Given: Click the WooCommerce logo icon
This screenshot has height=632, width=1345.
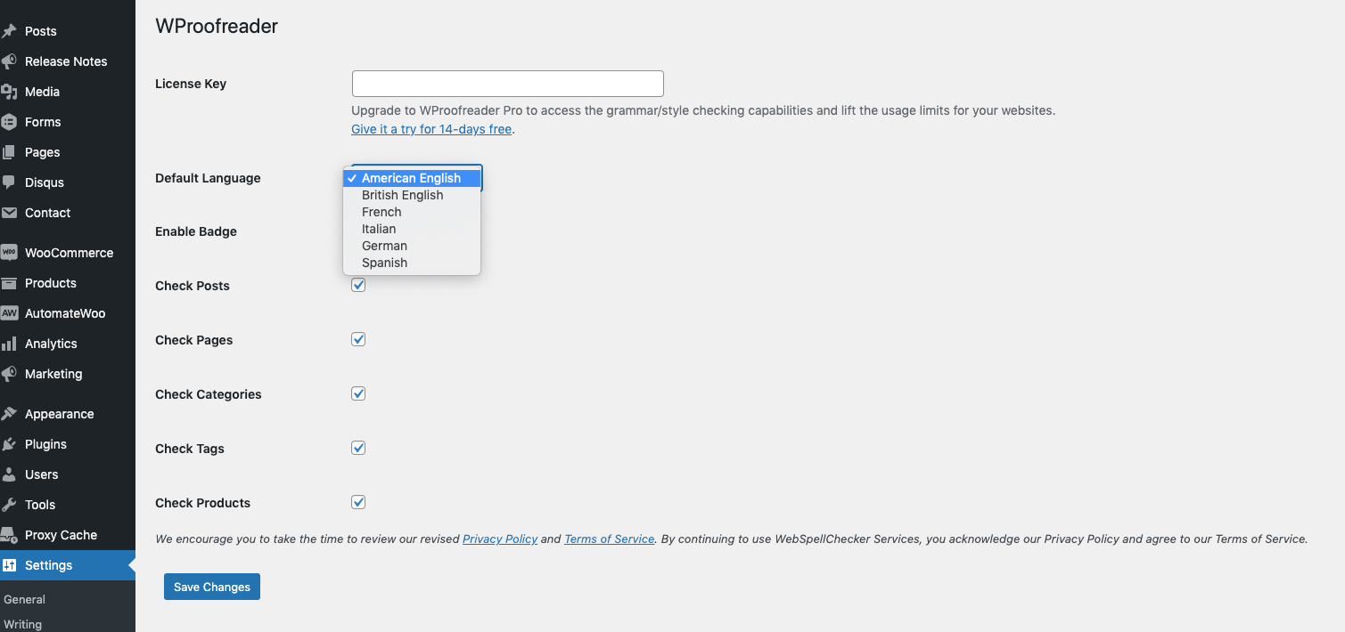Looking at the screenshot, I should (9, 253).
